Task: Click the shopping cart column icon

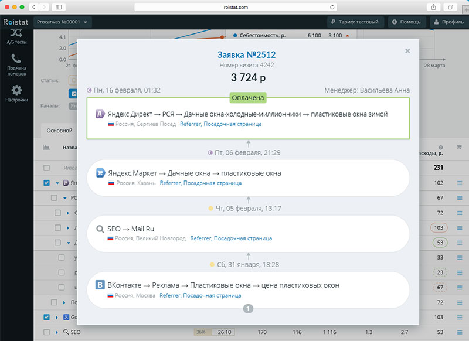Action: (459, 148)
